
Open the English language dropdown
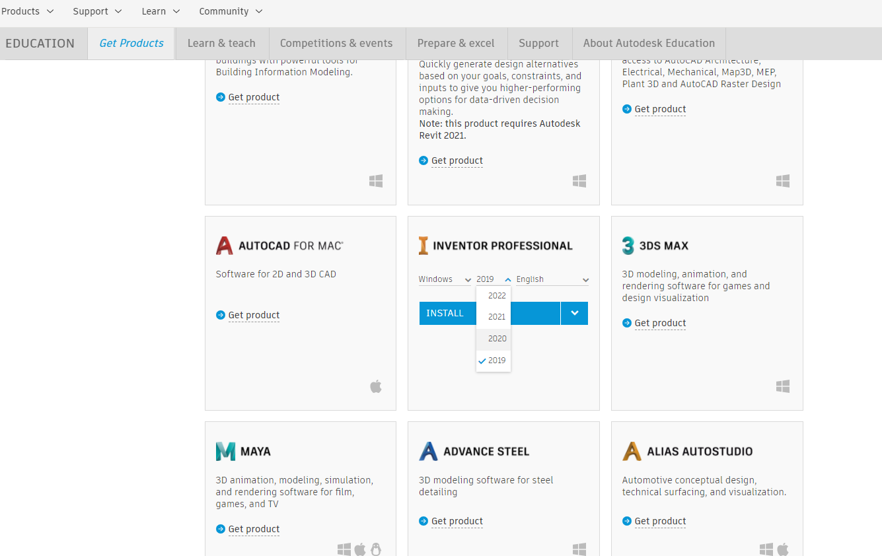552,279
